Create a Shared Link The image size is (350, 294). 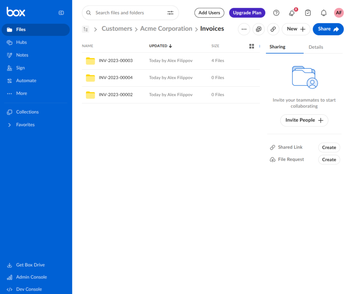329,147
